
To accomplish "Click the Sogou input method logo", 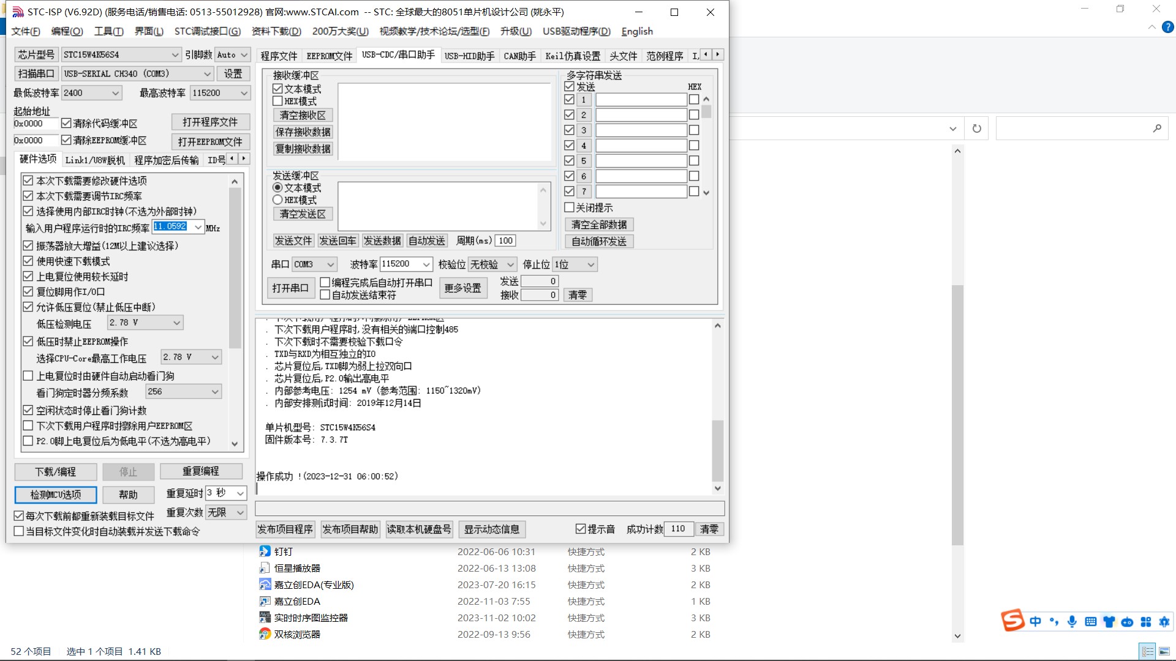I will (1012, 621).
